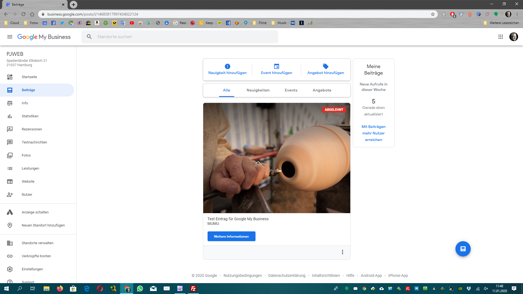523x294 pixels.
Task: Open the Cloud bookmarks folder
Action: pyautogui.click(x=11, y=23)
